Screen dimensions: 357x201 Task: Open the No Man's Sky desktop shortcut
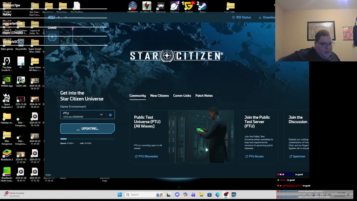tap(147, 7)
